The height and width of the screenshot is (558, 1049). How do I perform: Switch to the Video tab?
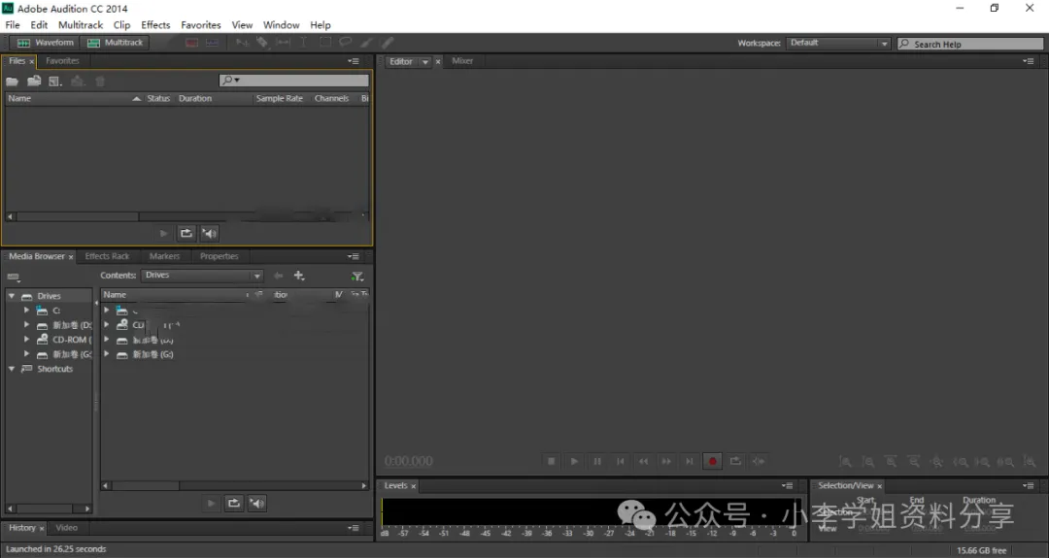click(x=66, y=528)
